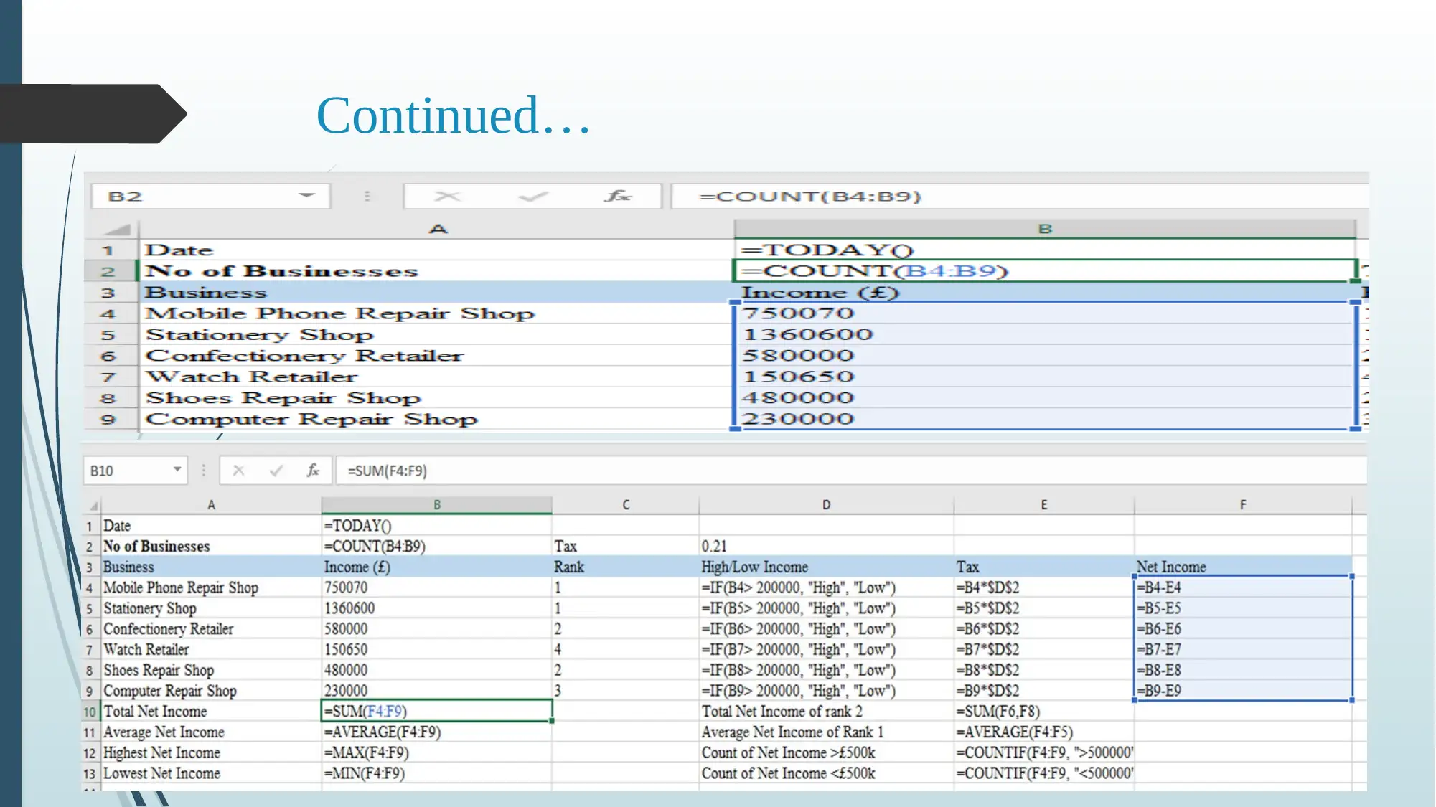The width and height of the screenshot is (1436, 807).
Task: Click lower sheet cell 'Lowest Net Income'
Action: 211,774
